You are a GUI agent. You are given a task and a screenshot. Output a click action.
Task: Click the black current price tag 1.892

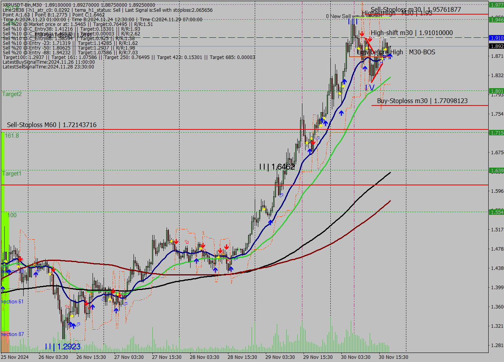pos(497,46)
